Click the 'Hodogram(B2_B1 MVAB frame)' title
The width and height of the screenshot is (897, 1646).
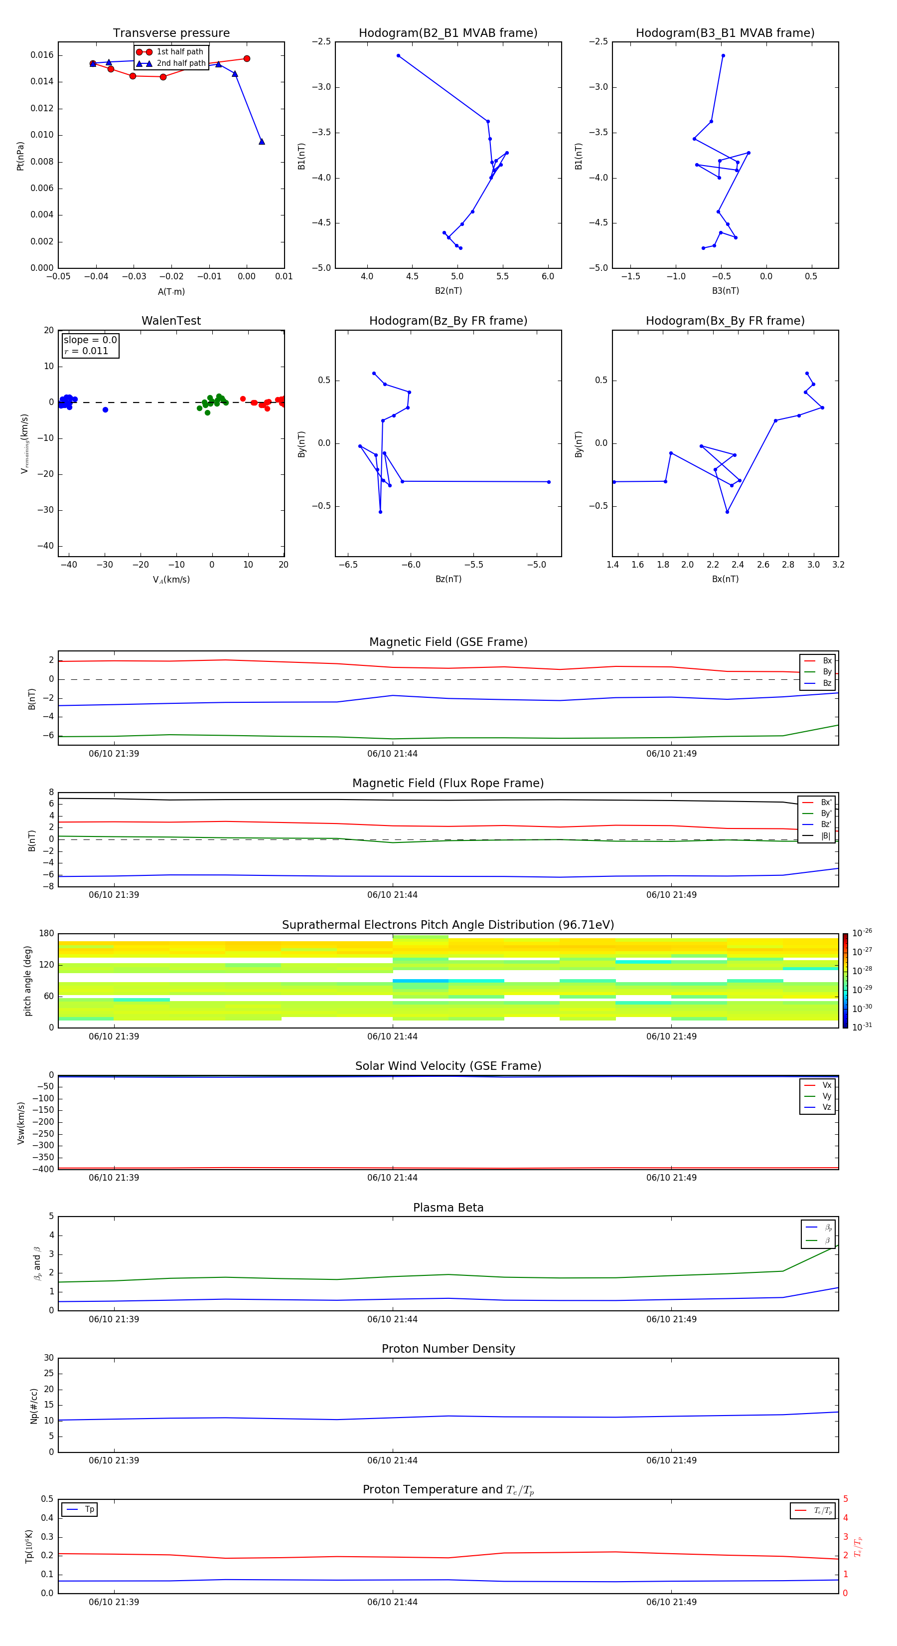[x=448, y=33]
